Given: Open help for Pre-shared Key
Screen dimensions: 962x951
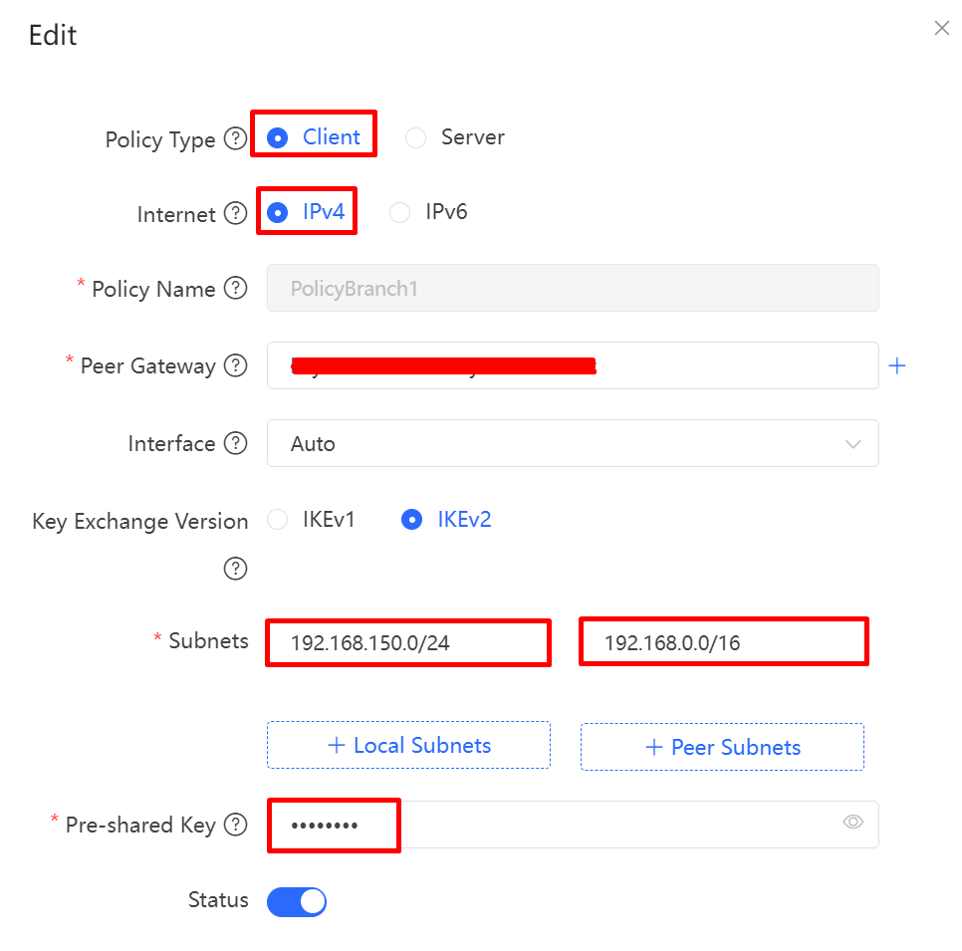Looking at the screenshot, I should click(238, 825).
